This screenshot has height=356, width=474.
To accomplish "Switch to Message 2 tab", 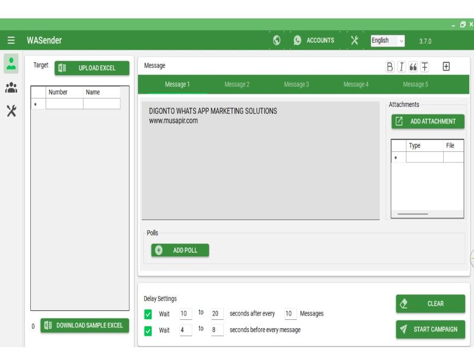I will click(x=236, y=84).
